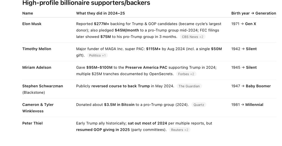The image size is (282, 146).
Task: Open the CBS News +2 source chip
Action: pos(193,37)
